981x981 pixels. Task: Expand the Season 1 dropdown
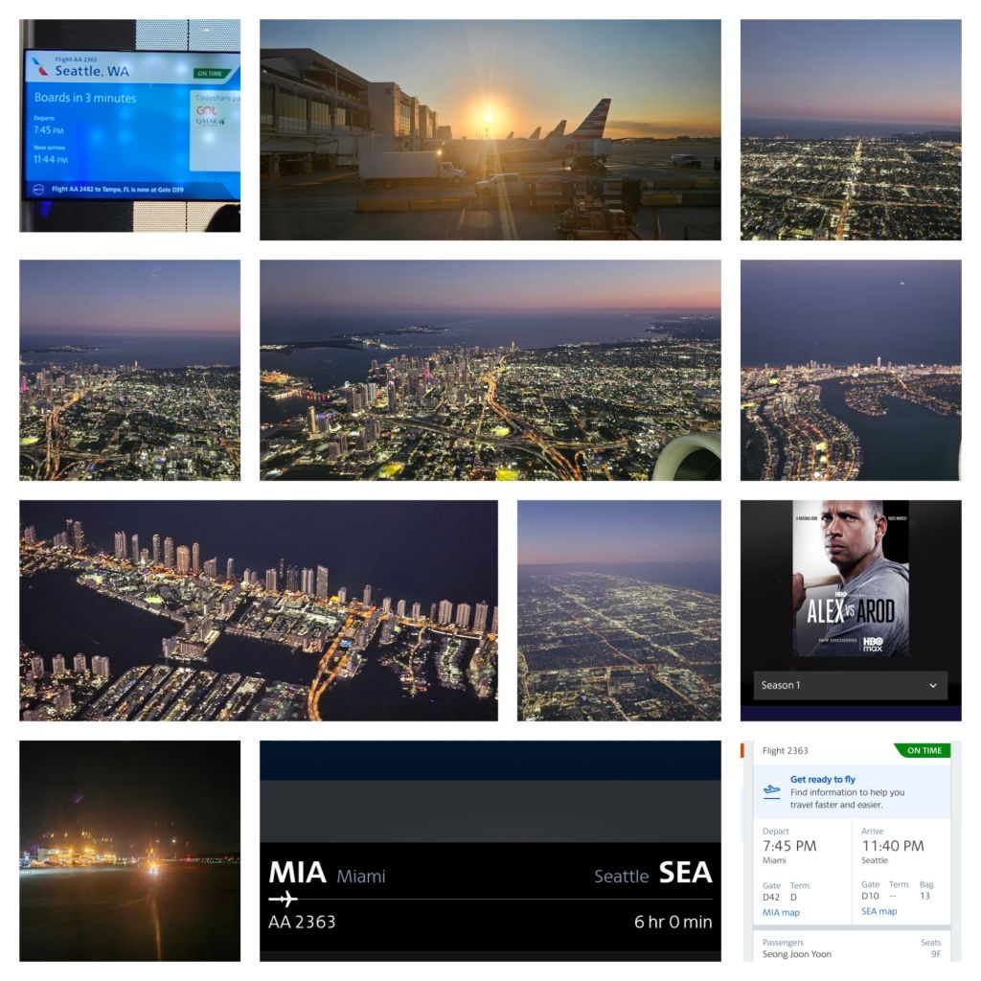point(850,685)
